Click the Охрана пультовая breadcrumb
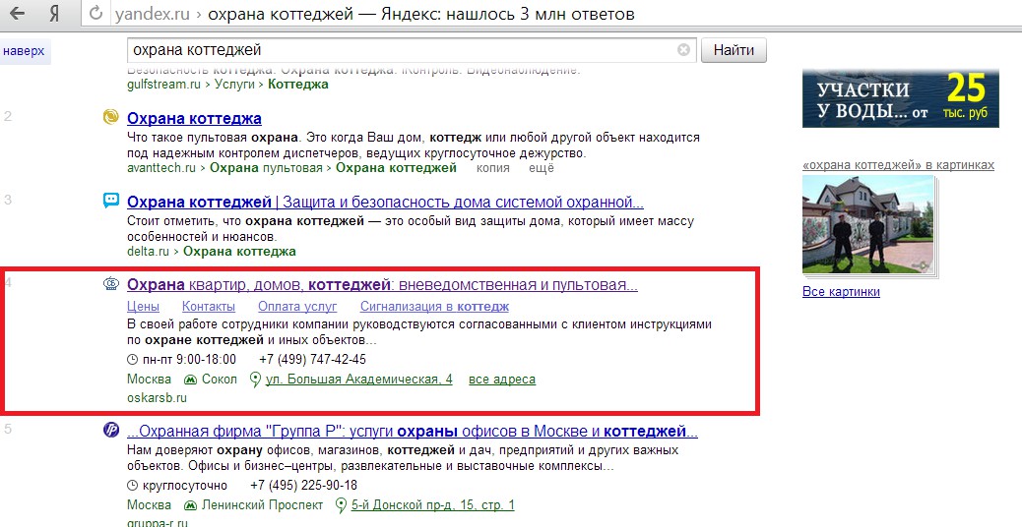Viewport: 1022px width, 527px height. pos(266,168)
